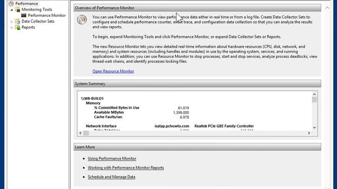Screen dimensions: 337x189
Task: Select Data Collector Sets in the tree
Action: click(38, 21)
